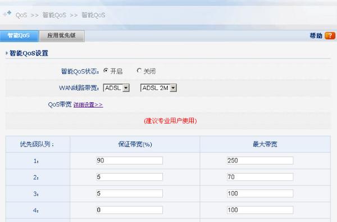Collapse the 智能QoS设置 section arrow
Viewport: 337px width, 222px height.
pyautogui.click(x=7, y=53)
